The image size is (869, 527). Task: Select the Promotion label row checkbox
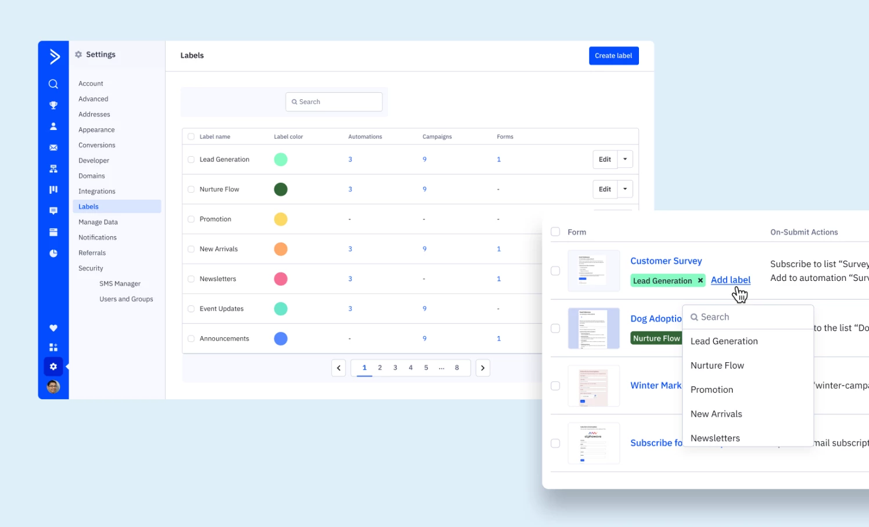191,219
